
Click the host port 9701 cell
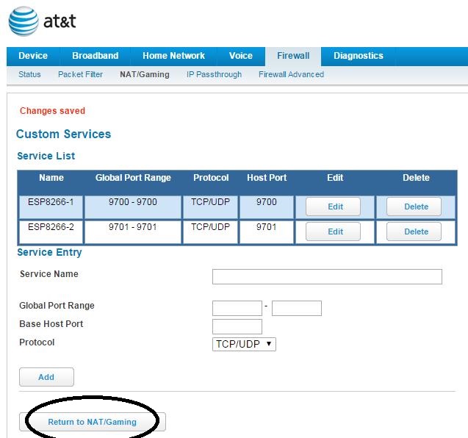[267, 232]
